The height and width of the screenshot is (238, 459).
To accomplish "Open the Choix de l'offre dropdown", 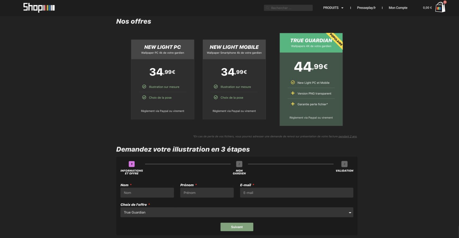I will point(237,212).
